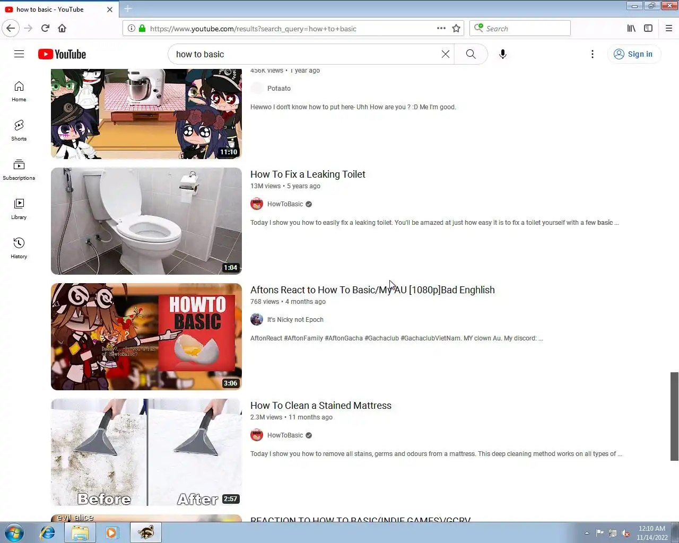This screenshot has height=543, width=679.
Task: Toggle the Firefox sidebar view icon
Action: (x=648, y=28)
